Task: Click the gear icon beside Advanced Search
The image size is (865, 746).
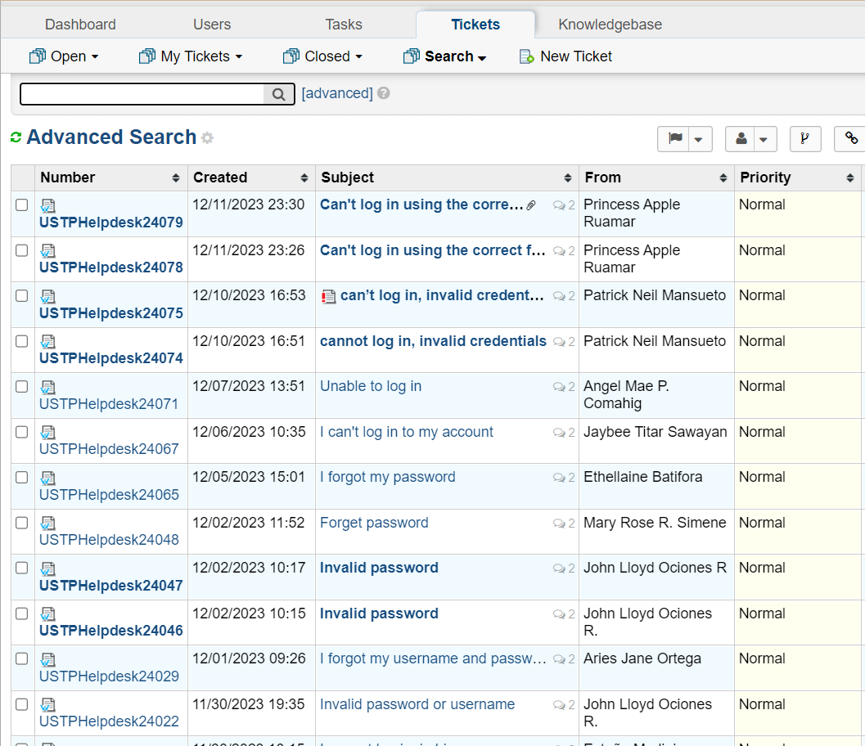Action: [x=208, y=138]
